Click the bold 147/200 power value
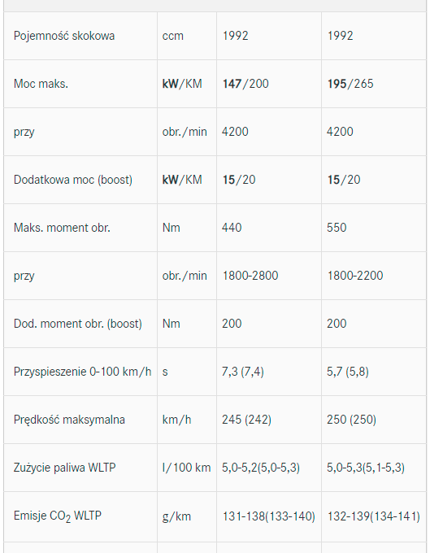430x553 pixels. pyautogui.click(x=245, y=84)
